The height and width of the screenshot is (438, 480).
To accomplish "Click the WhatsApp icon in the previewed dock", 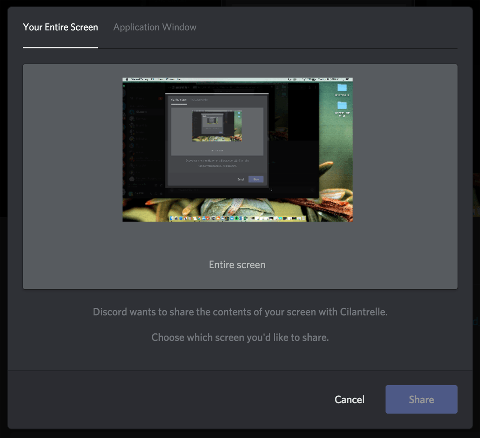I will [236, 218].
